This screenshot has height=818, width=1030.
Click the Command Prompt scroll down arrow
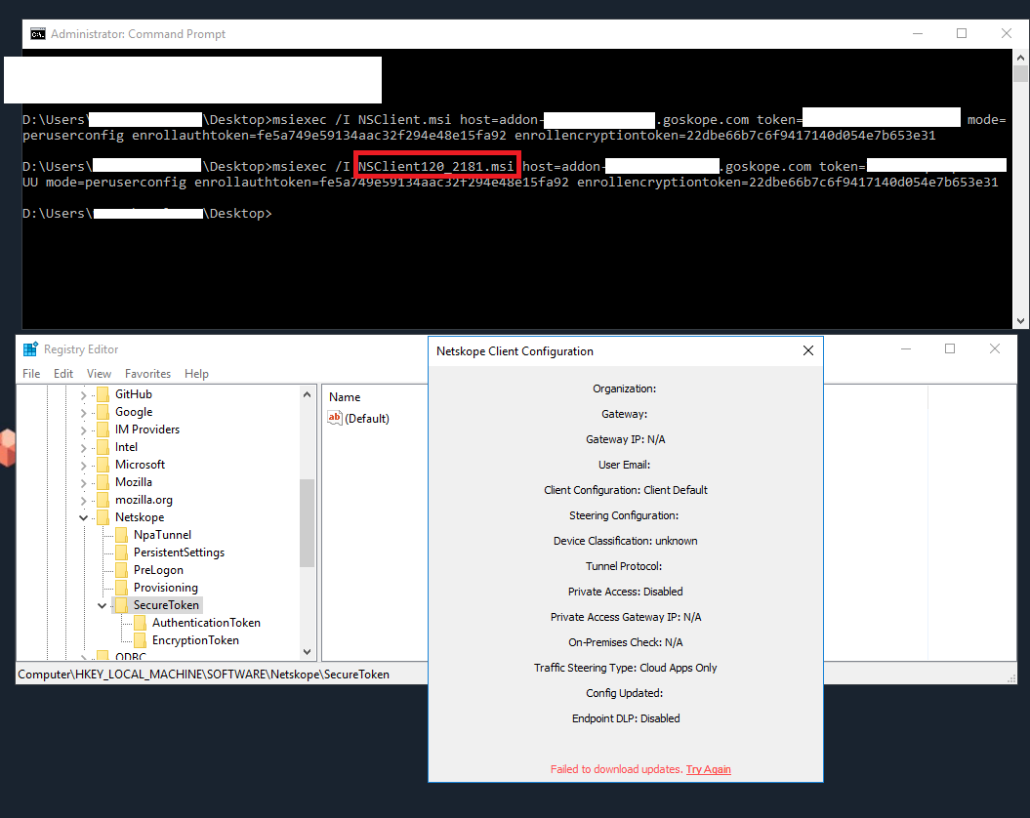click(1020, 321)
